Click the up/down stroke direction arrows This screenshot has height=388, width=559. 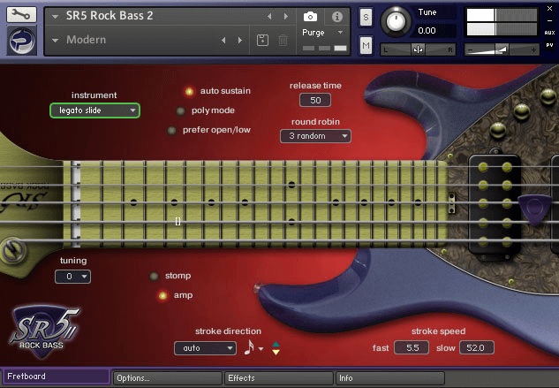(276, 348)
